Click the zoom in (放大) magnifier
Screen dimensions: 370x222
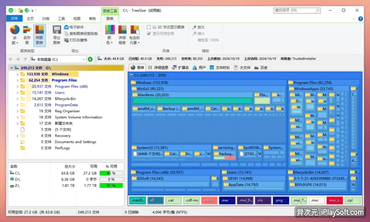tap(194, 27)
